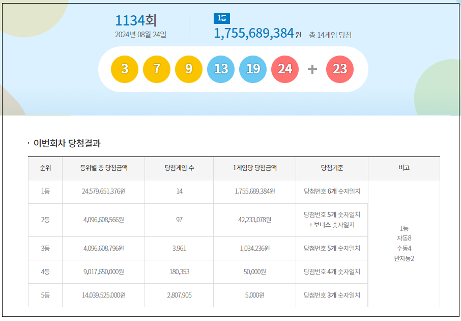461x321 pixels.
Task: Click the criteria 당첨번호 6개 숫자일치
Action: pos(332,192)
